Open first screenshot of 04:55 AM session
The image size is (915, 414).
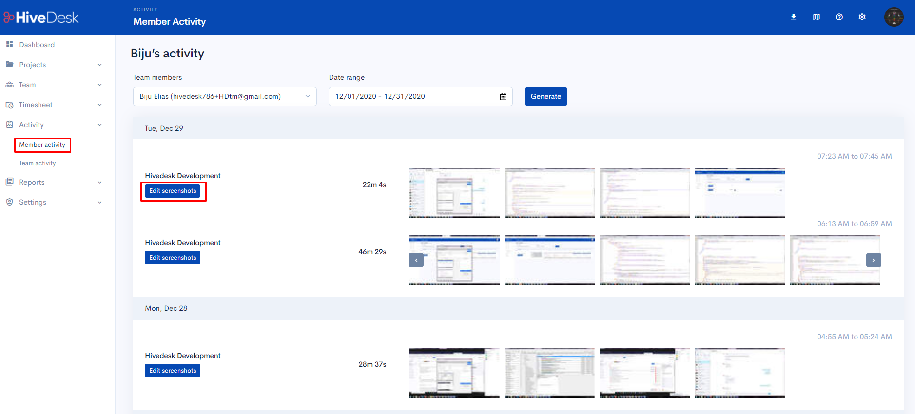(x=454, y=373)
